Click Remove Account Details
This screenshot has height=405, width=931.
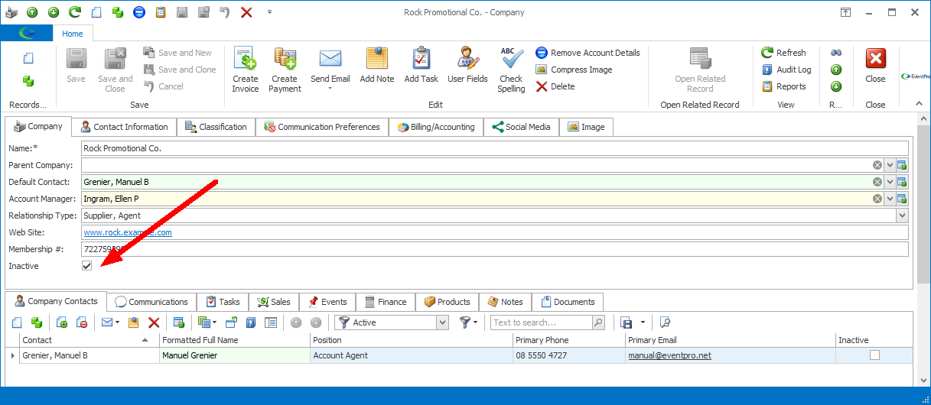click(588, 53)
